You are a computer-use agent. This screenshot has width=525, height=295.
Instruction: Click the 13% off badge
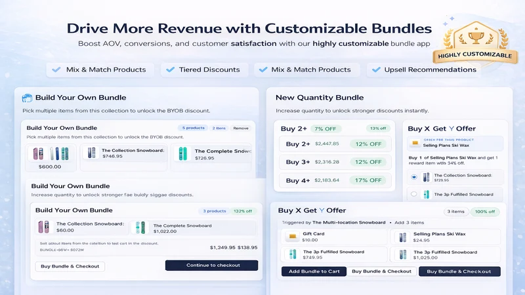coord(378,128)
